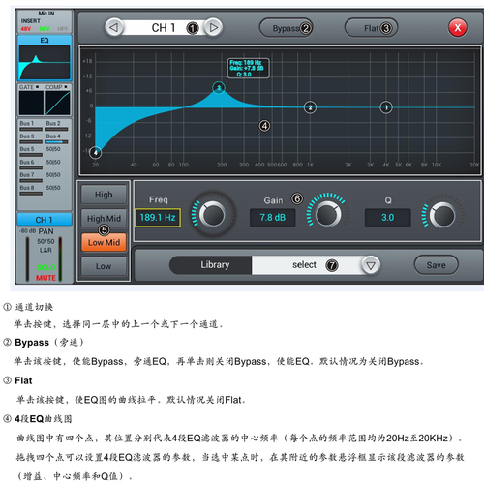Open the EQ curve thumbnail in sidebar

point(45,62)
